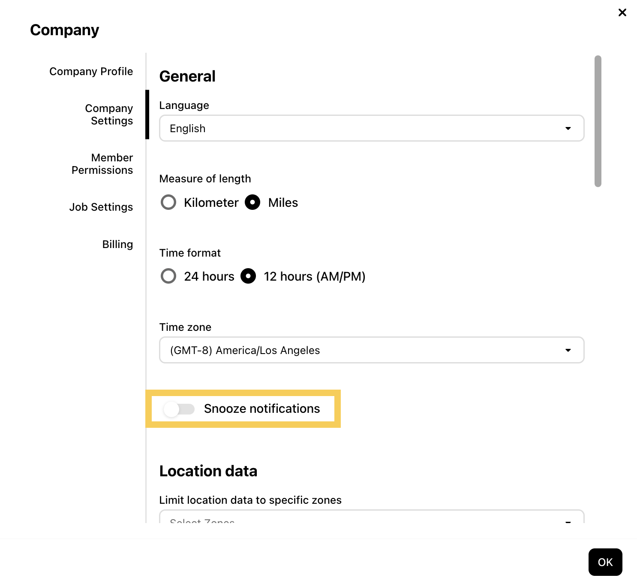Image resolution: width=637 pixels, height=581 pixels.
Task: Switch to Company Settings tab
Action: pos(109,115)
